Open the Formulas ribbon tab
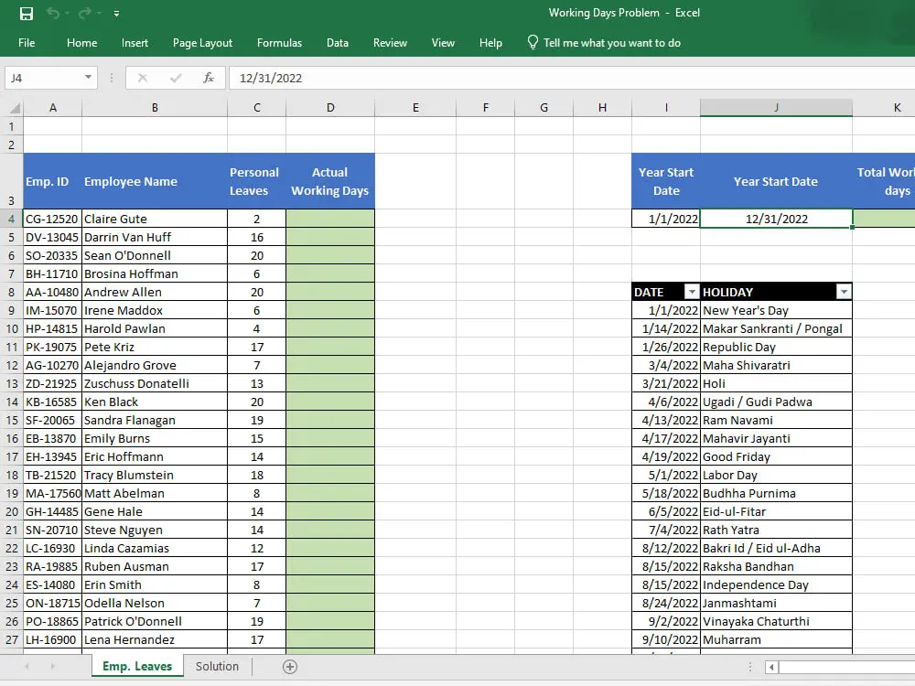 (279, 42)
